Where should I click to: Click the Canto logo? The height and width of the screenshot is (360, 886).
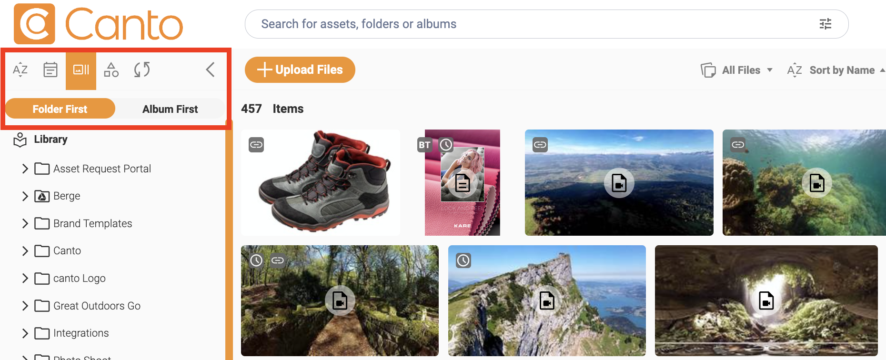coord(98,24)
